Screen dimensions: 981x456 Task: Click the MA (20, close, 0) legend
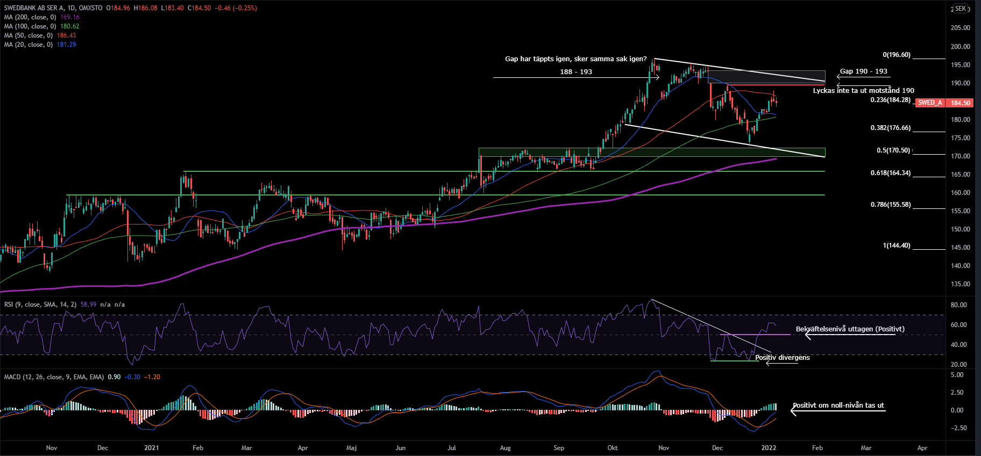29,45
